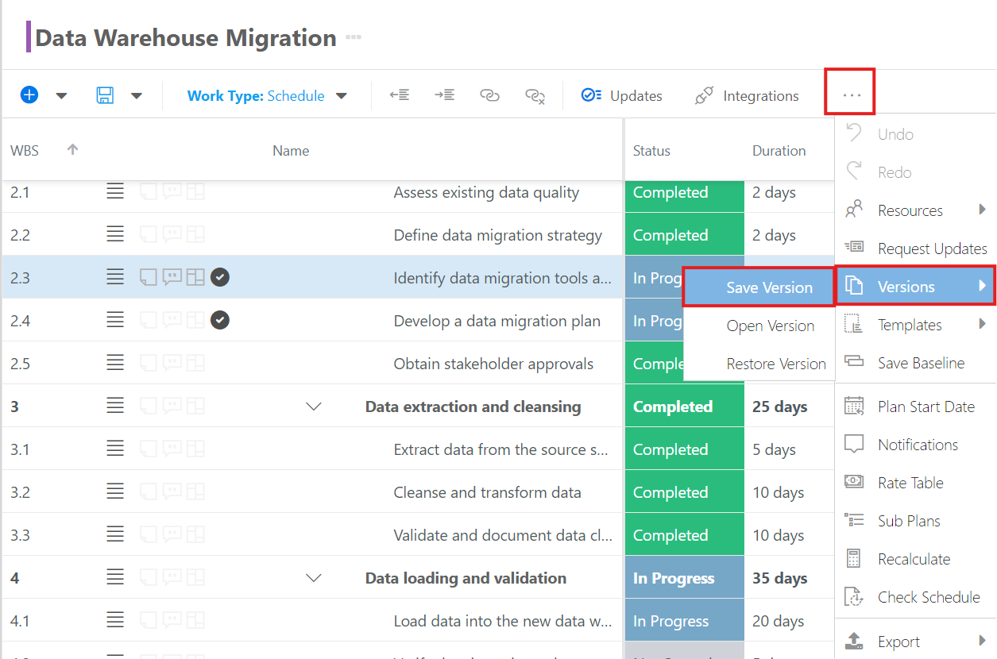Viewport: 997px width, 659px height.
Task: Click ellipsis next to Data Warehouse Migration title
Action: click(x=354, y=37)
